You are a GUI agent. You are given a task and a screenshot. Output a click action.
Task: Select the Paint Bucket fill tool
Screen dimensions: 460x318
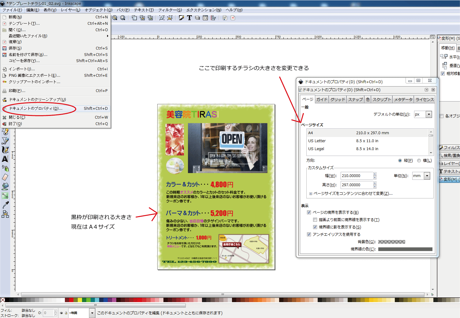coord(5,186)
